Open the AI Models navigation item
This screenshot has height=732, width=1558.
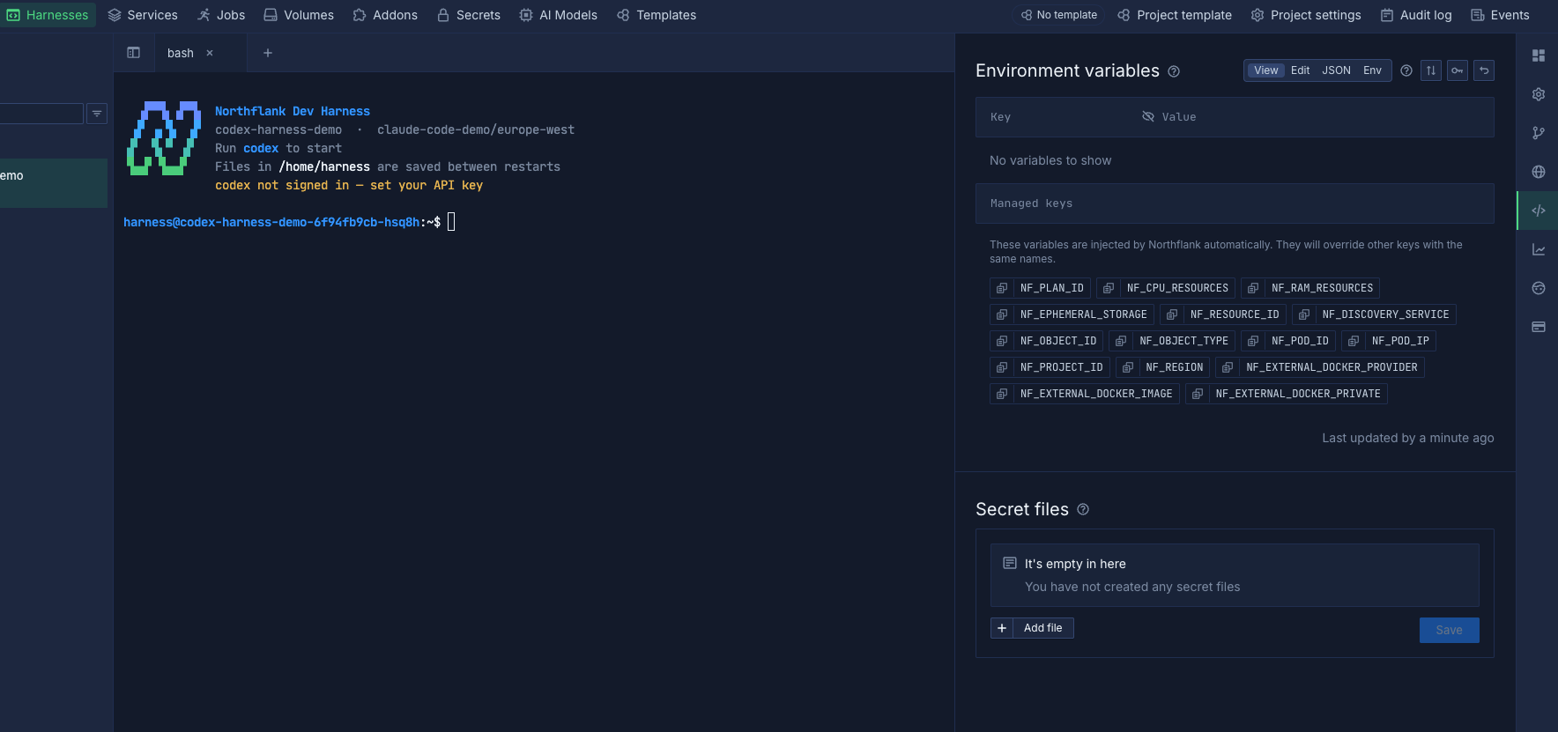pos(559,15)
